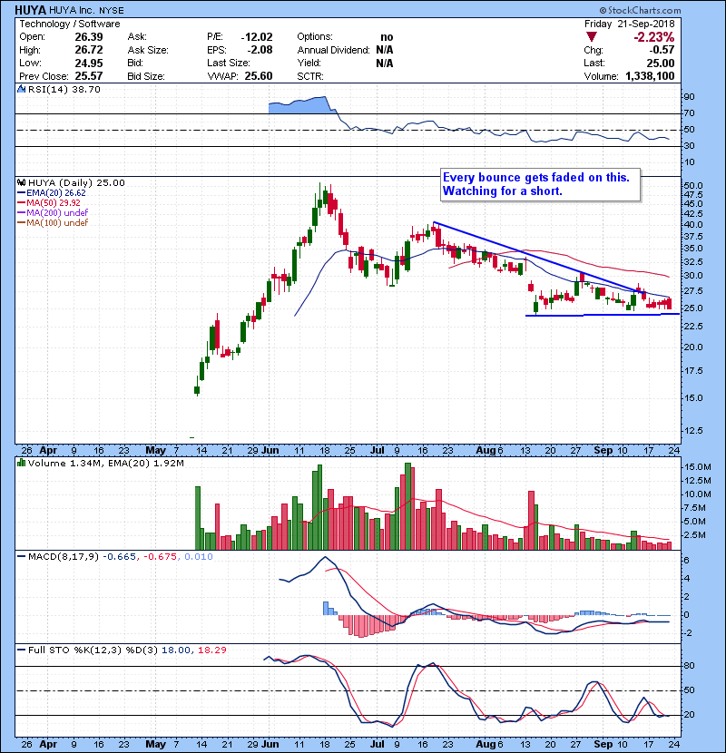Click the MA(50) 29.92 legend entry
This screenshot has width=726, height=753.
tap(50, 202)
